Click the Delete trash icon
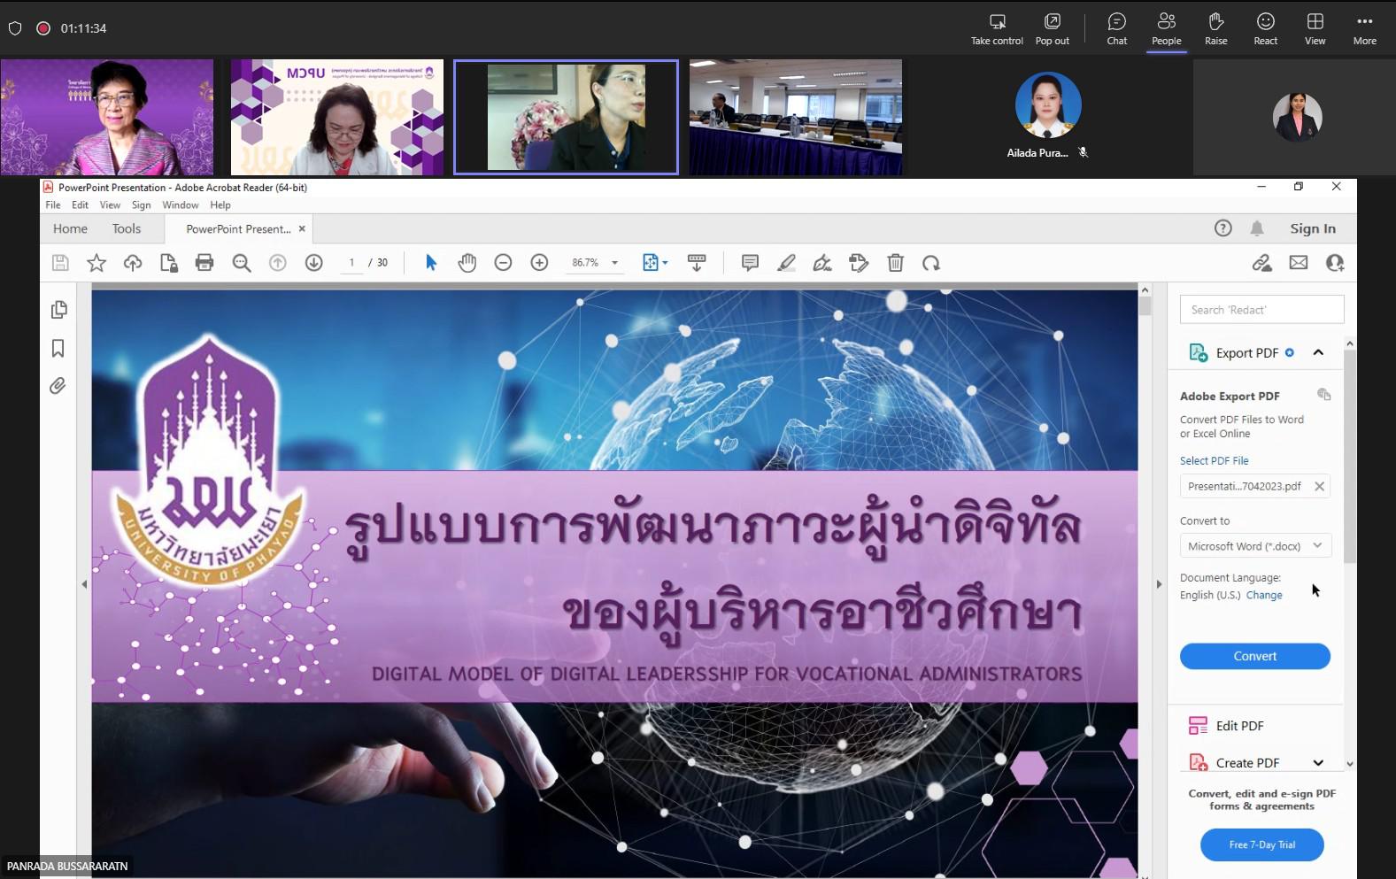This screenshot has width=1396, height=879. [896, 263]
